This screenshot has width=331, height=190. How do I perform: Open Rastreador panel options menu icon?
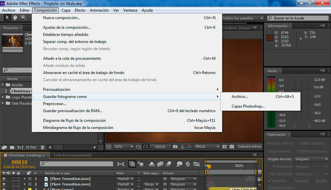click(322, 134)
